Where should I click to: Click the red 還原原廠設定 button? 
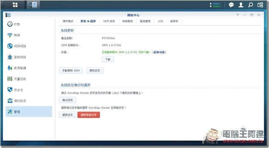(89, 115)
